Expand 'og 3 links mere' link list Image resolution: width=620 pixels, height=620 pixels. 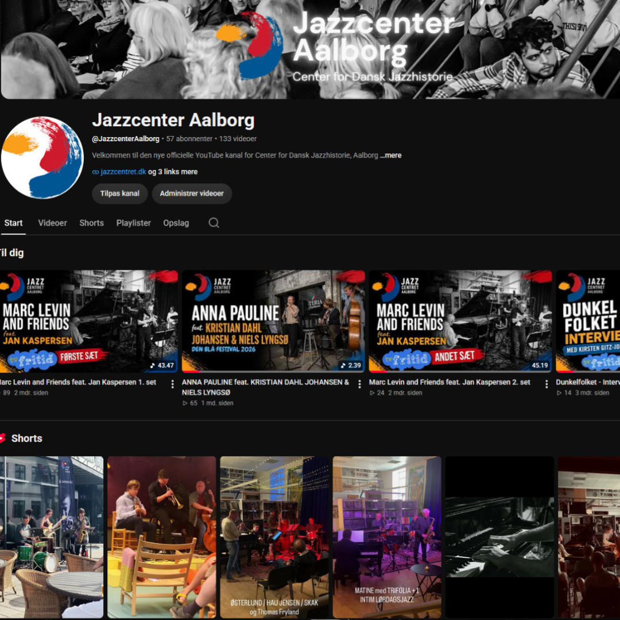point(173,172)
